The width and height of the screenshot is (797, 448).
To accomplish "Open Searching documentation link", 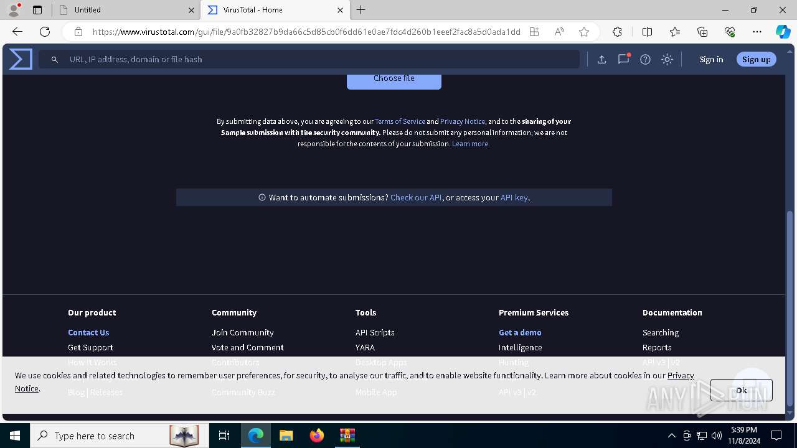I will 661,332.
